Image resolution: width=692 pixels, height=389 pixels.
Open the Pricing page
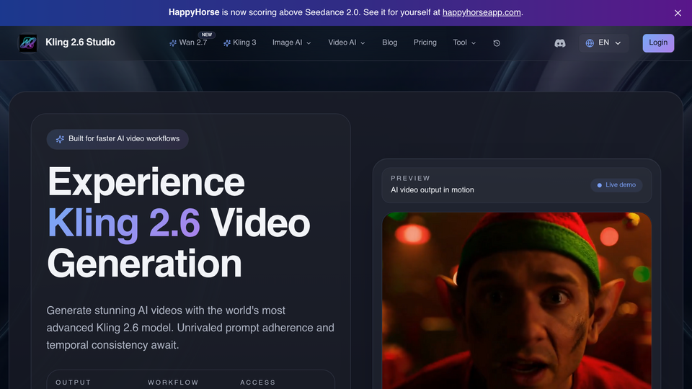tap(425, 43)
